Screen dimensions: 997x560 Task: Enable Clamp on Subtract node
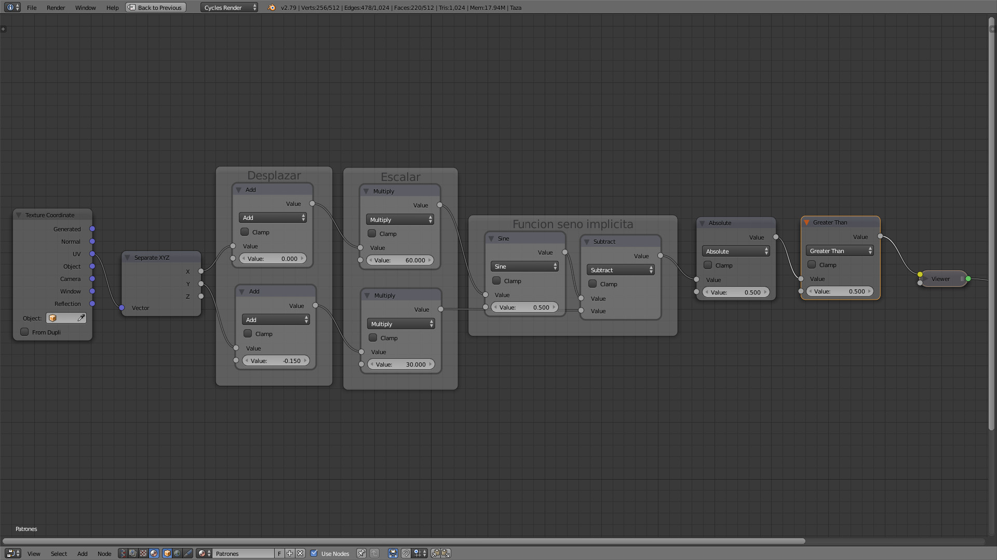(x=592, y=284)
